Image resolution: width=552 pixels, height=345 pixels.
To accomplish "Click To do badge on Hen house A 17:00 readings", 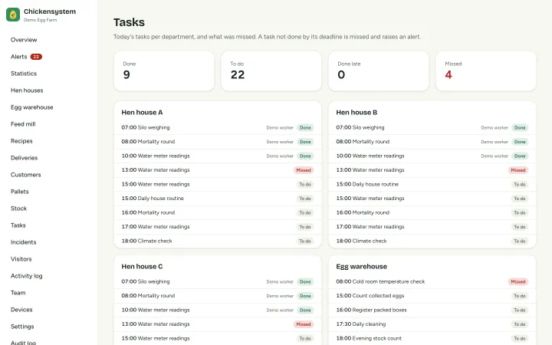I will tap(305, 227).
